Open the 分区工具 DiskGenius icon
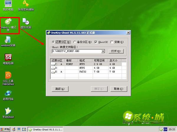 tap(8, 79)
